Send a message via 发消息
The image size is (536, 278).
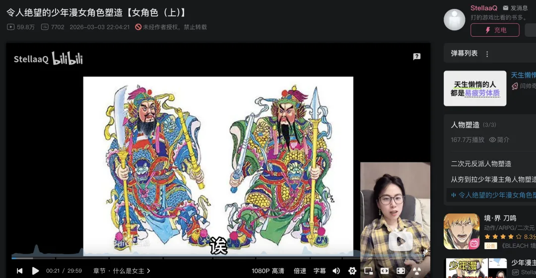coord(516,8)
